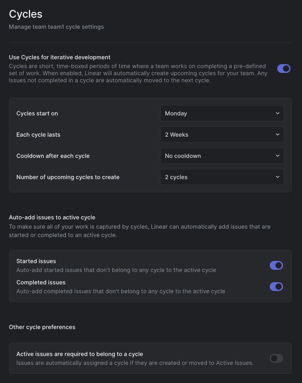Click the chevron arrow beside 2 cycles
The image size is (302, 383).
point(277,177)
